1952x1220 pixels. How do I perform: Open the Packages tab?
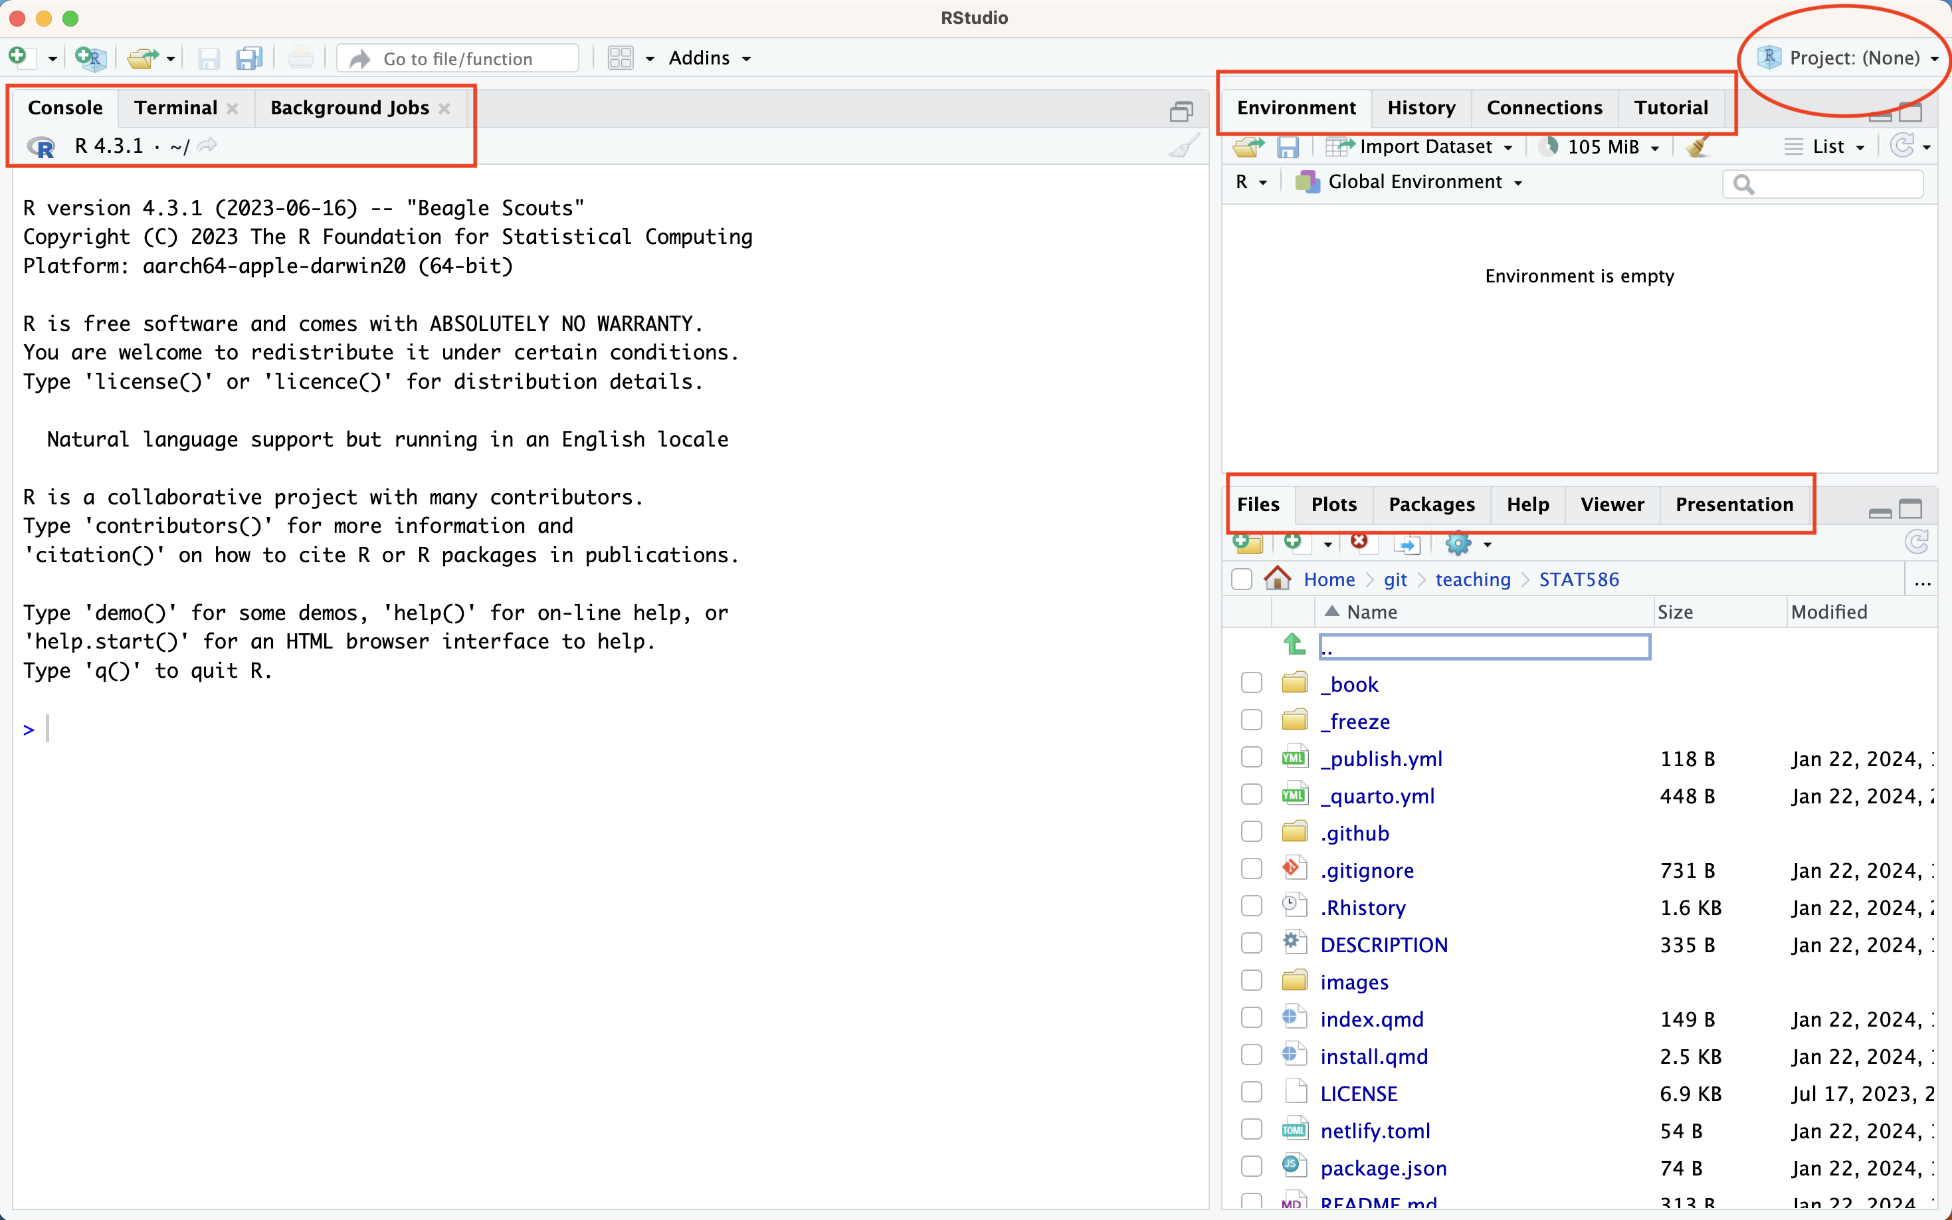pyautogui.click(x=1432, y=504)
